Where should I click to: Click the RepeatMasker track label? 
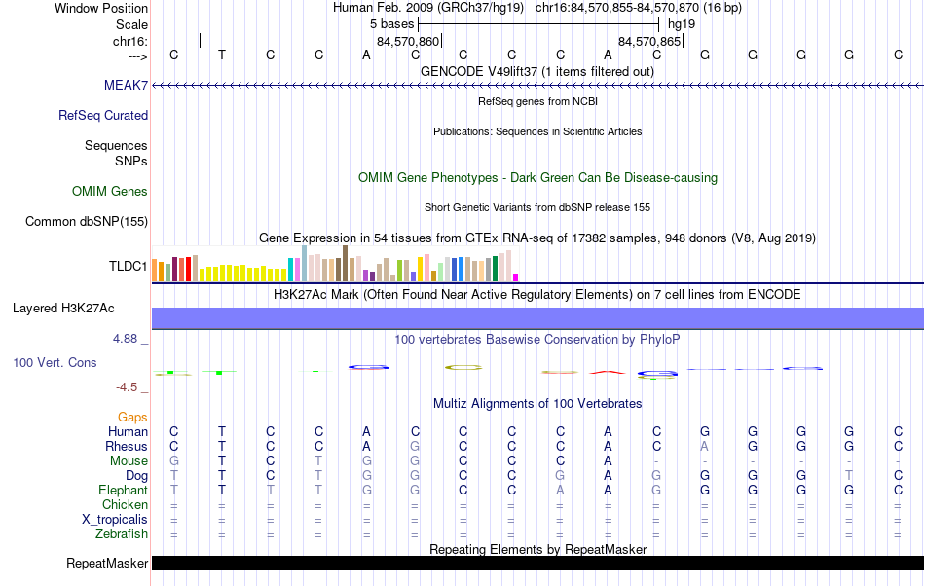click(x=107, y=563)
